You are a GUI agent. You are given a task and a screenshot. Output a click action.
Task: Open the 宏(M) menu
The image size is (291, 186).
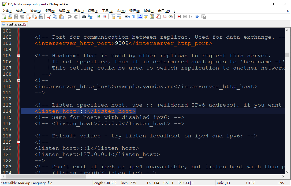[121, 11]
